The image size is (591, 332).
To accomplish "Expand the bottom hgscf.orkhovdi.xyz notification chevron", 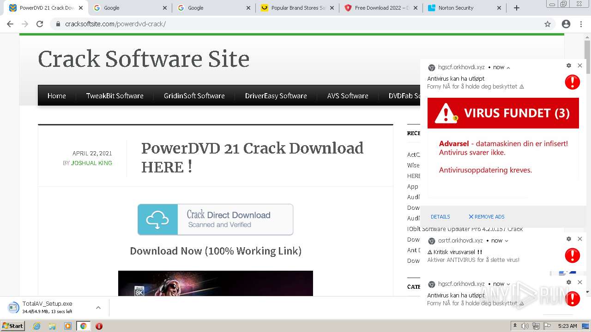I will tap(508, 284).
